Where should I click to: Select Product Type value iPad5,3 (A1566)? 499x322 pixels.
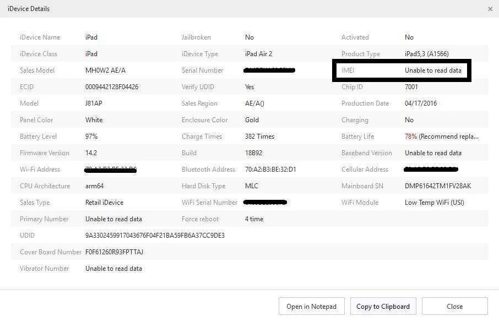(427, 54)
